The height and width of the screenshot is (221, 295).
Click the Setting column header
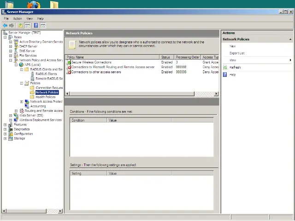pyautogui.click(x=88, y=174)
